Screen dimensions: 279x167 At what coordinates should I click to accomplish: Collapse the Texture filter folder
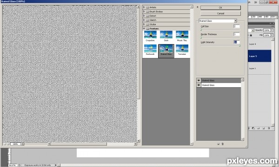click(x=144, y=28)
